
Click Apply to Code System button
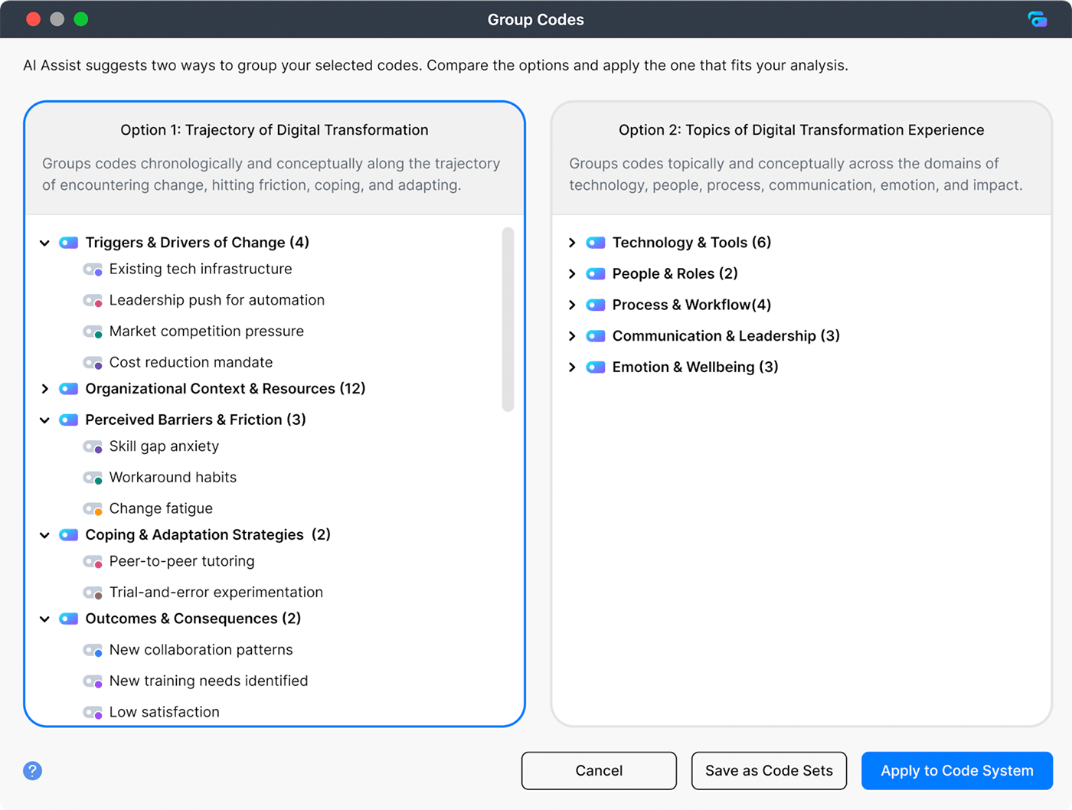957,771
